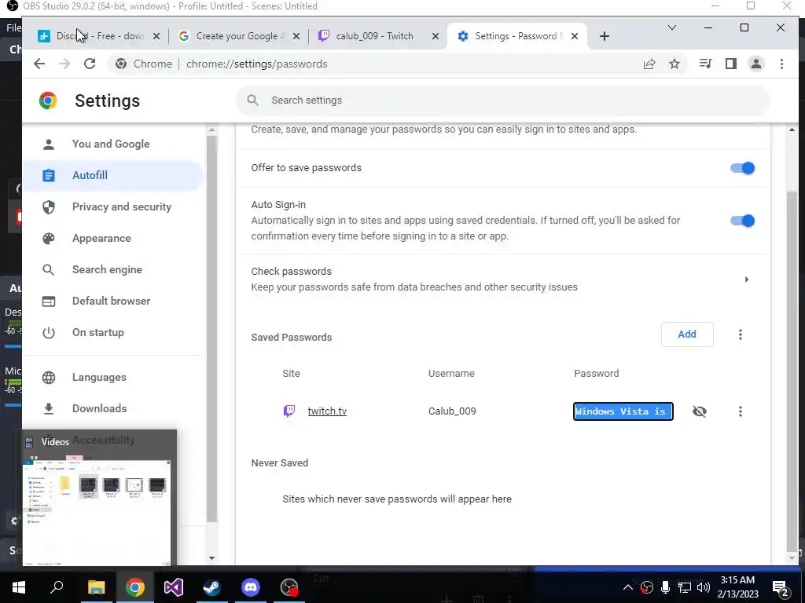Share this page via share icon

pyautogui.click(x=649, y=64)
